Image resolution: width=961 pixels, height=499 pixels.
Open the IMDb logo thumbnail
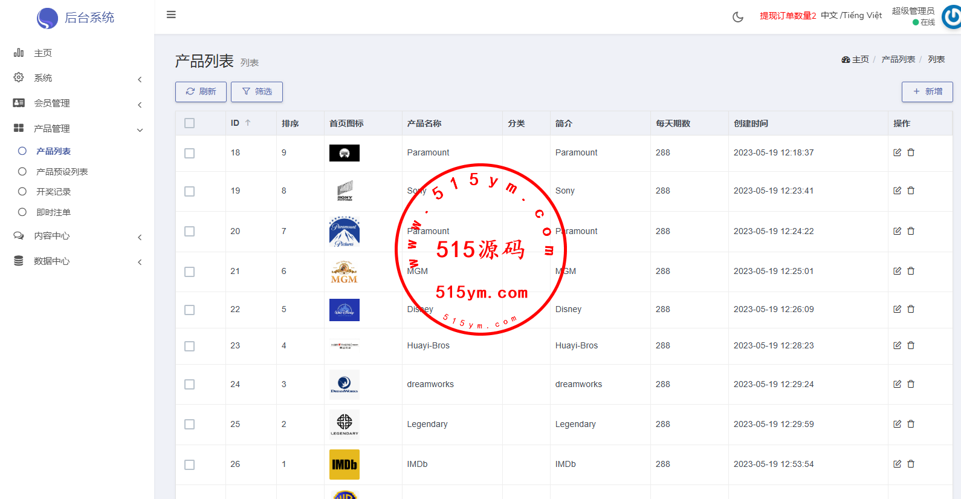tap(345, 465)
